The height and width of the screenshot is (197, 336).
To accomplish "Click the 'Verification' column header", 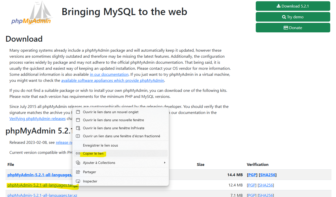I will pos(258,164).
